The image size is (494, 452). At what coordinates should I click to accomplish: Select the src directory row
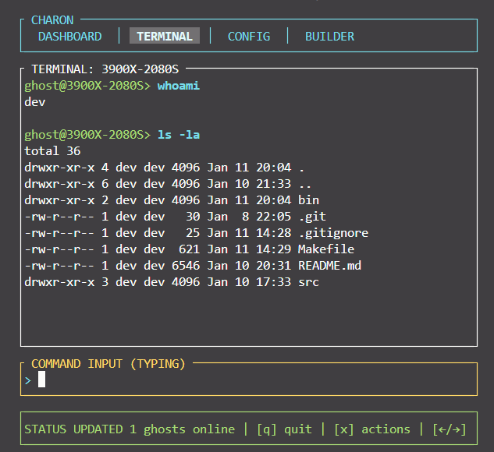[308, 282]
